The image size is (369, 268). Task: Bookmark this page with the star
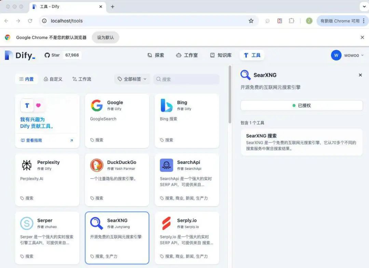(251, 21)
